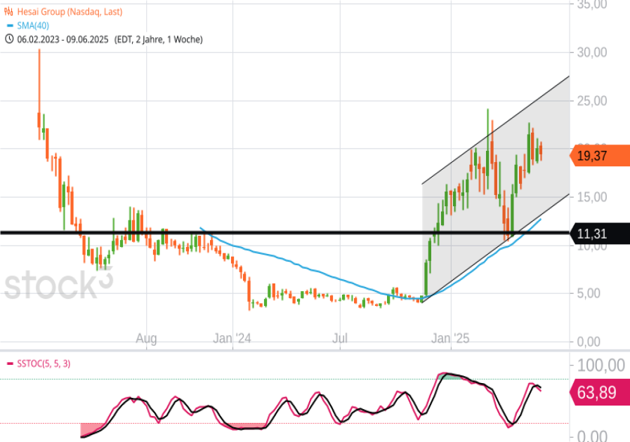630x442 pixels.
Task: Click the "Jan '24" time axis label
Action: pyautogui.click(x=232, y=338)
